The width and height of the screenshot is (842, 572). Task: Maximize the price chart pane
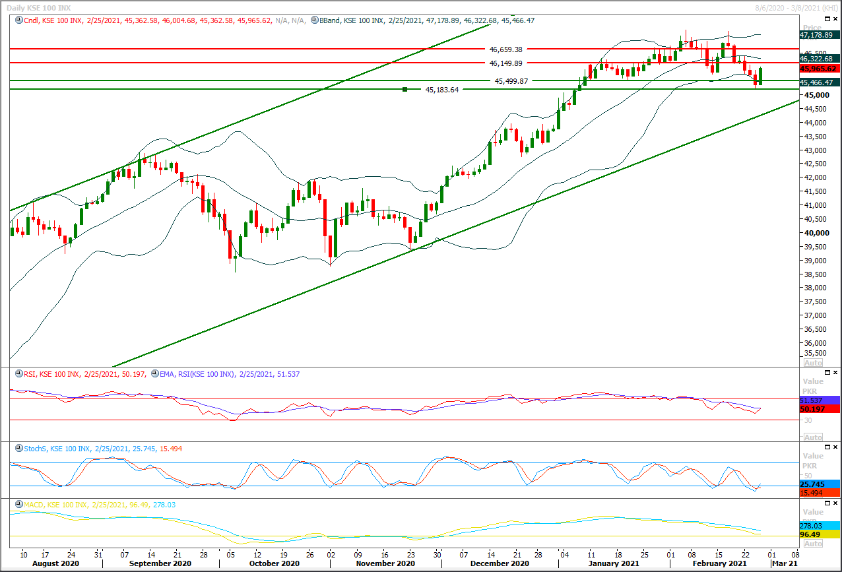point(828,18)
